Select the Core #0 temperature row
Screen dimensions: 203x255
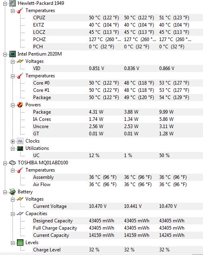click(117, 83)
